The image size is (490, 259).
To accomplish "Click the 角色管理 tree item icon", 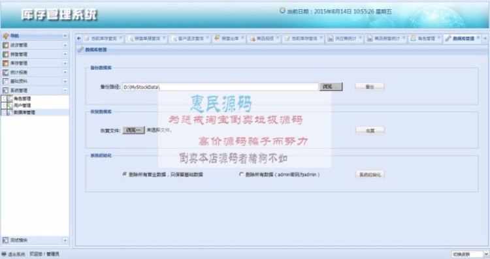I will click(x=10, y=99).
